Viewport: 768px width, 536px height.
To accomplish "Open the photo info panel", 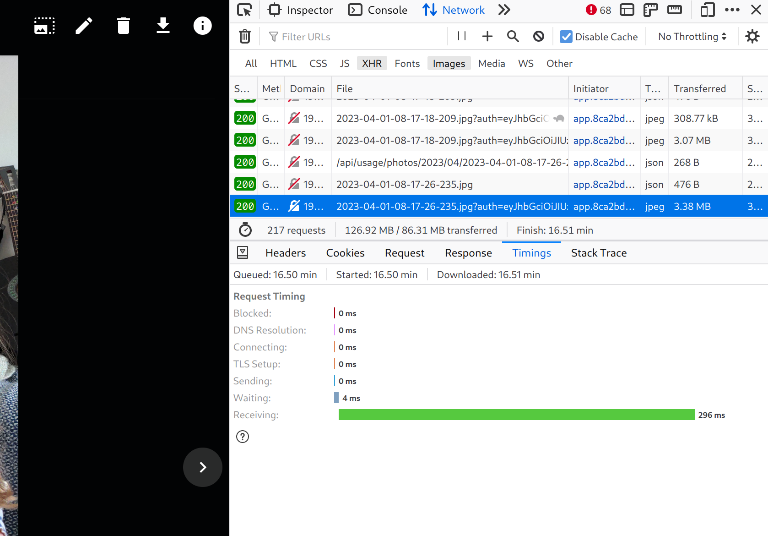I will coord(202,26).
